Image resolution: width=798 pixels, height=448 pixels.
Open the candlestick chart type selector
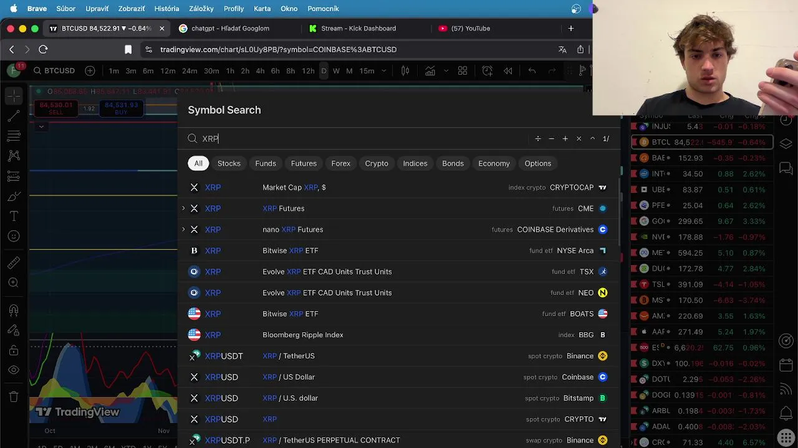[x=405, y=71]
